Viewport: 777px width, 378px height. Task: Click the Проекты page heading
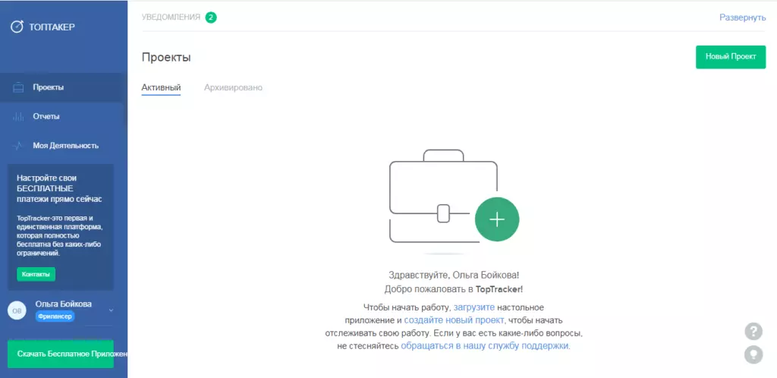tap(166, 57)
